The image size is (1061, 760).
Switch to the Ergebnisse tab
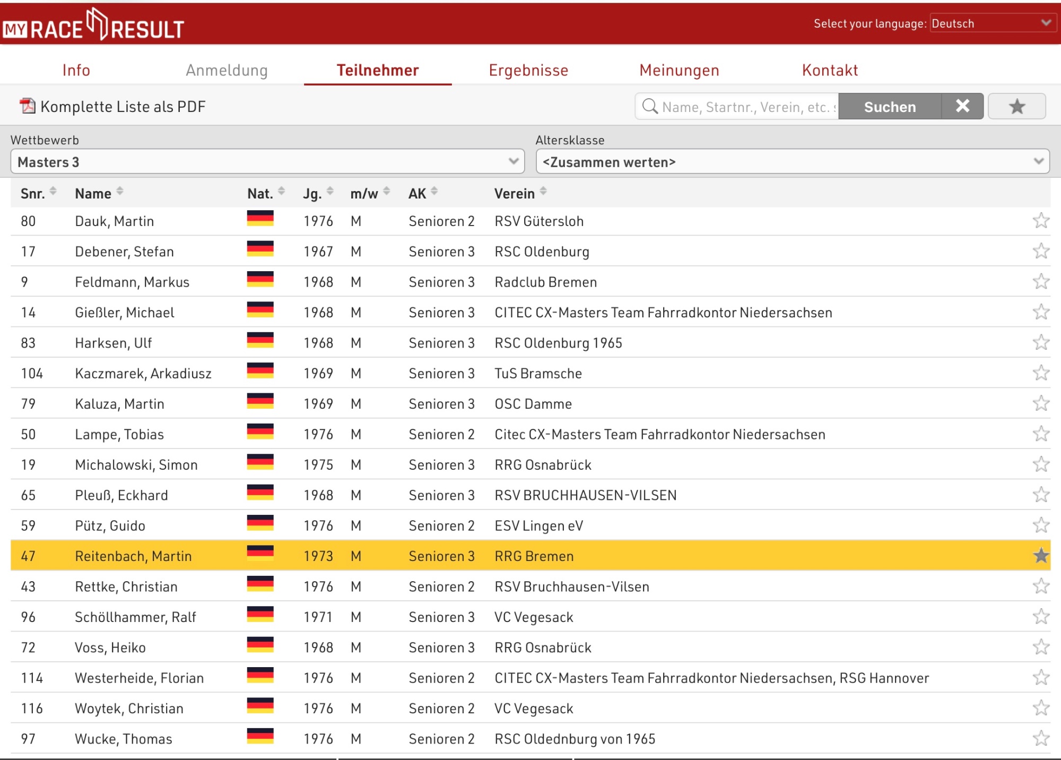pyautogui.click(x=528, y=70)
